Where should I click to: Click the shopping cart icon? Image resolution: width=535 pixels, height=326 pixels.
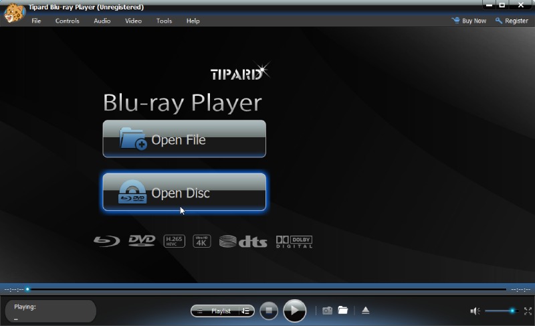[455, 21]
